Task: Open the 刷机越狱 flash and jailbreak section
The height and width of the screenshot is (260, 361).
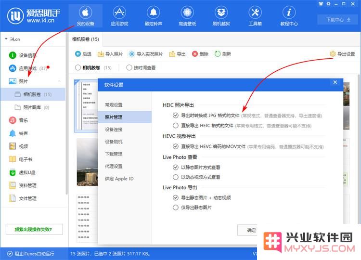Action: pyautogui.click(x=221, y=16)
